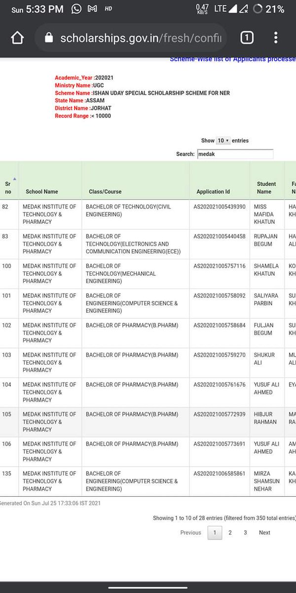Select application id AS202021005758684
The height and width of the screenshot is (593, 296).
click(x=219, y=325)
